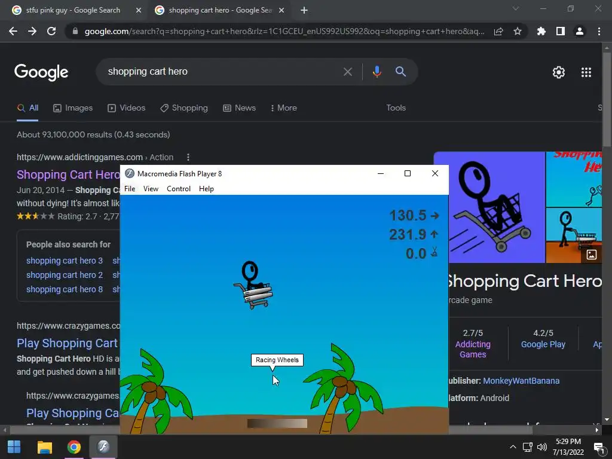Click in the Google search input field

tap(222, 72)
